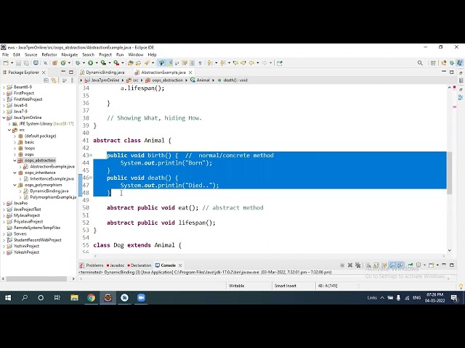
Task: Click the magnifier Quick Access search icon
Action: click(420, 63)
